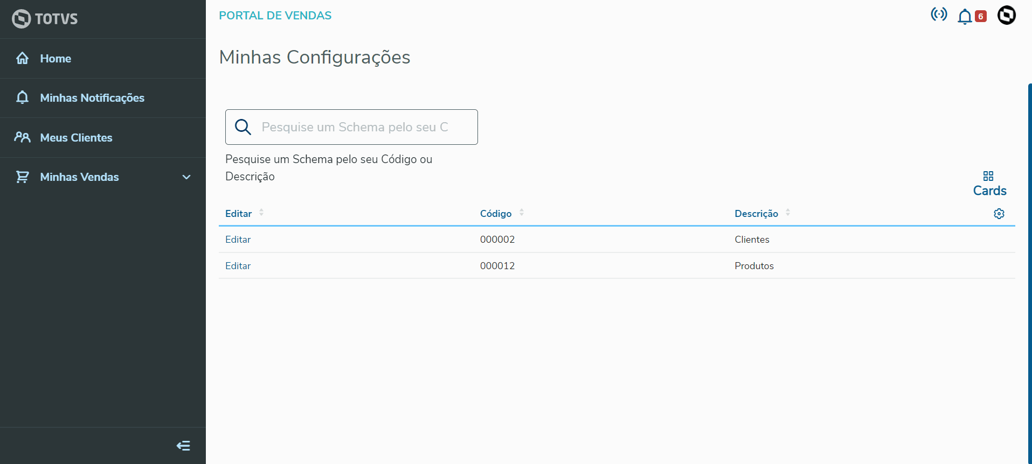Expand the Minhas Vendas submenu chevron

pyautogui.click(x=186, y=177)
